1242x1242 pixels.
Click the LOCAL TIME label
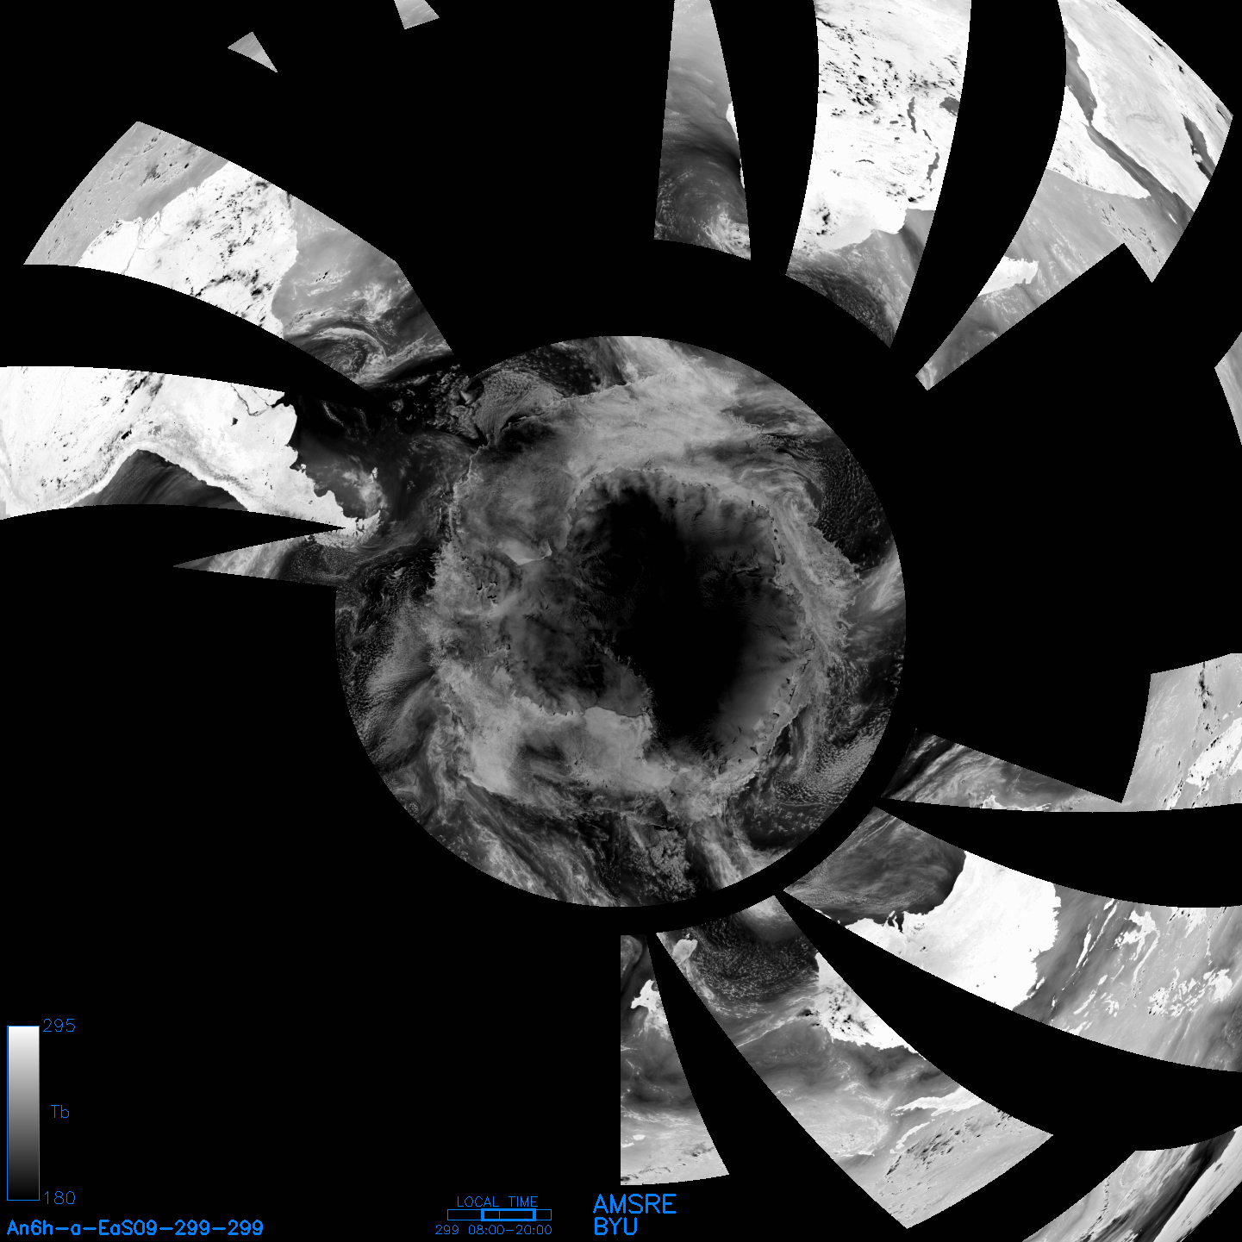(x=497, y=1201)
